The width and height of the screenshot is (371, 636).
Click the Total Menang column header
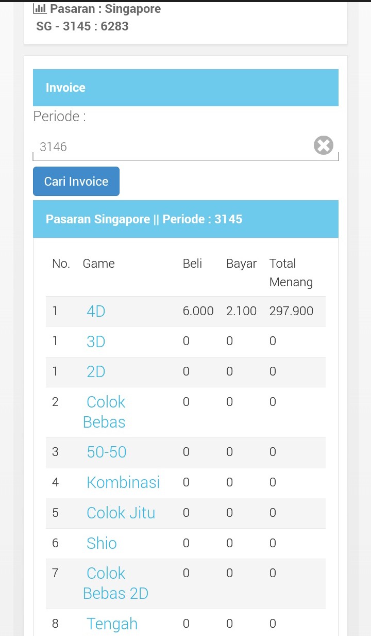point(291,273)
